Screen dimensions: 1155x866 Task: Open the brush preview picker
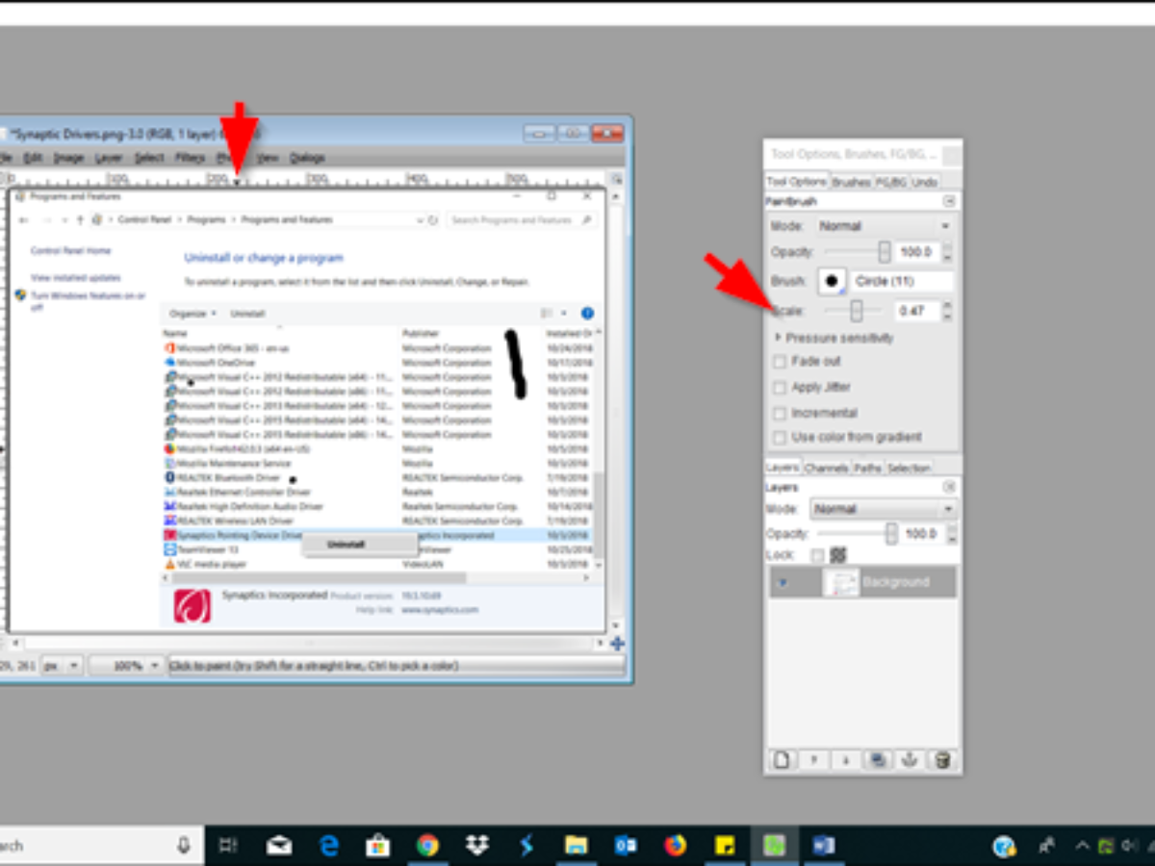832,281
